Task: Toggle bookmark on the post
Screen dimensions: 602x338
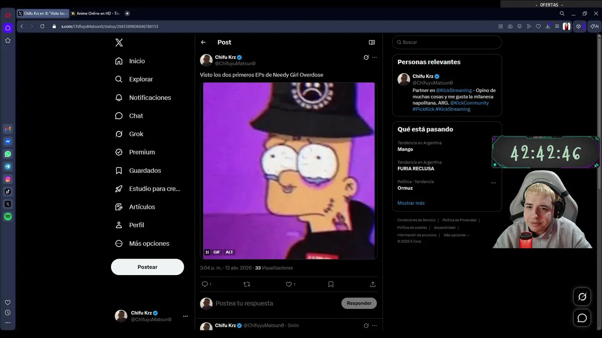Action: [331, 284]
